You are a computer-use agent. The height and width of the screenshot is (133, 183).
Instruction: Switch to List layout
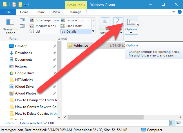pyautogui.click(x=35, y=31)
